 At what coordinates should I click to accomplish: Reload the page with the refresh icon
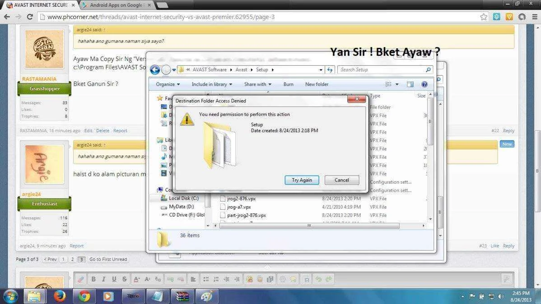pyautogui.click(x=30, y=17)
